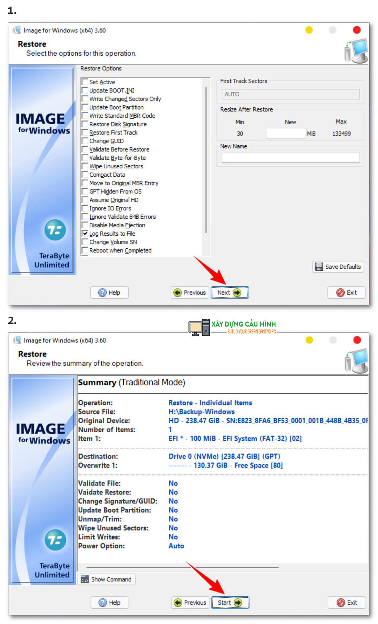Viewport: 378px width, 624px height.
Task: Enable Validate Before Restore
Action: coord(85,149)
